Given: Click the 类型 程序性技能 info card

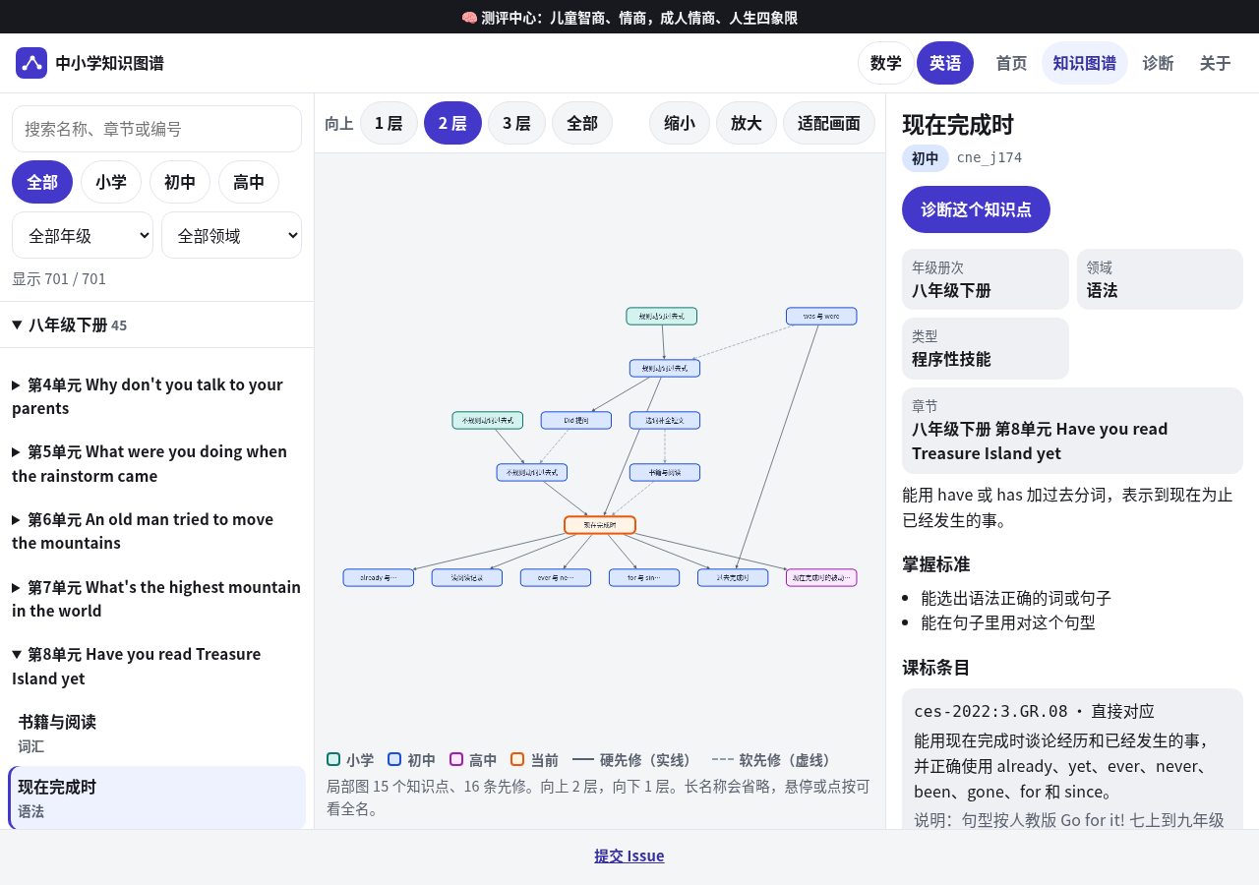Looking at the screenshot, I should point(986,348).
